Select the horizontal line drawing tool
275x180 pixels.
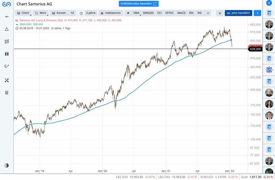(7, 17)
